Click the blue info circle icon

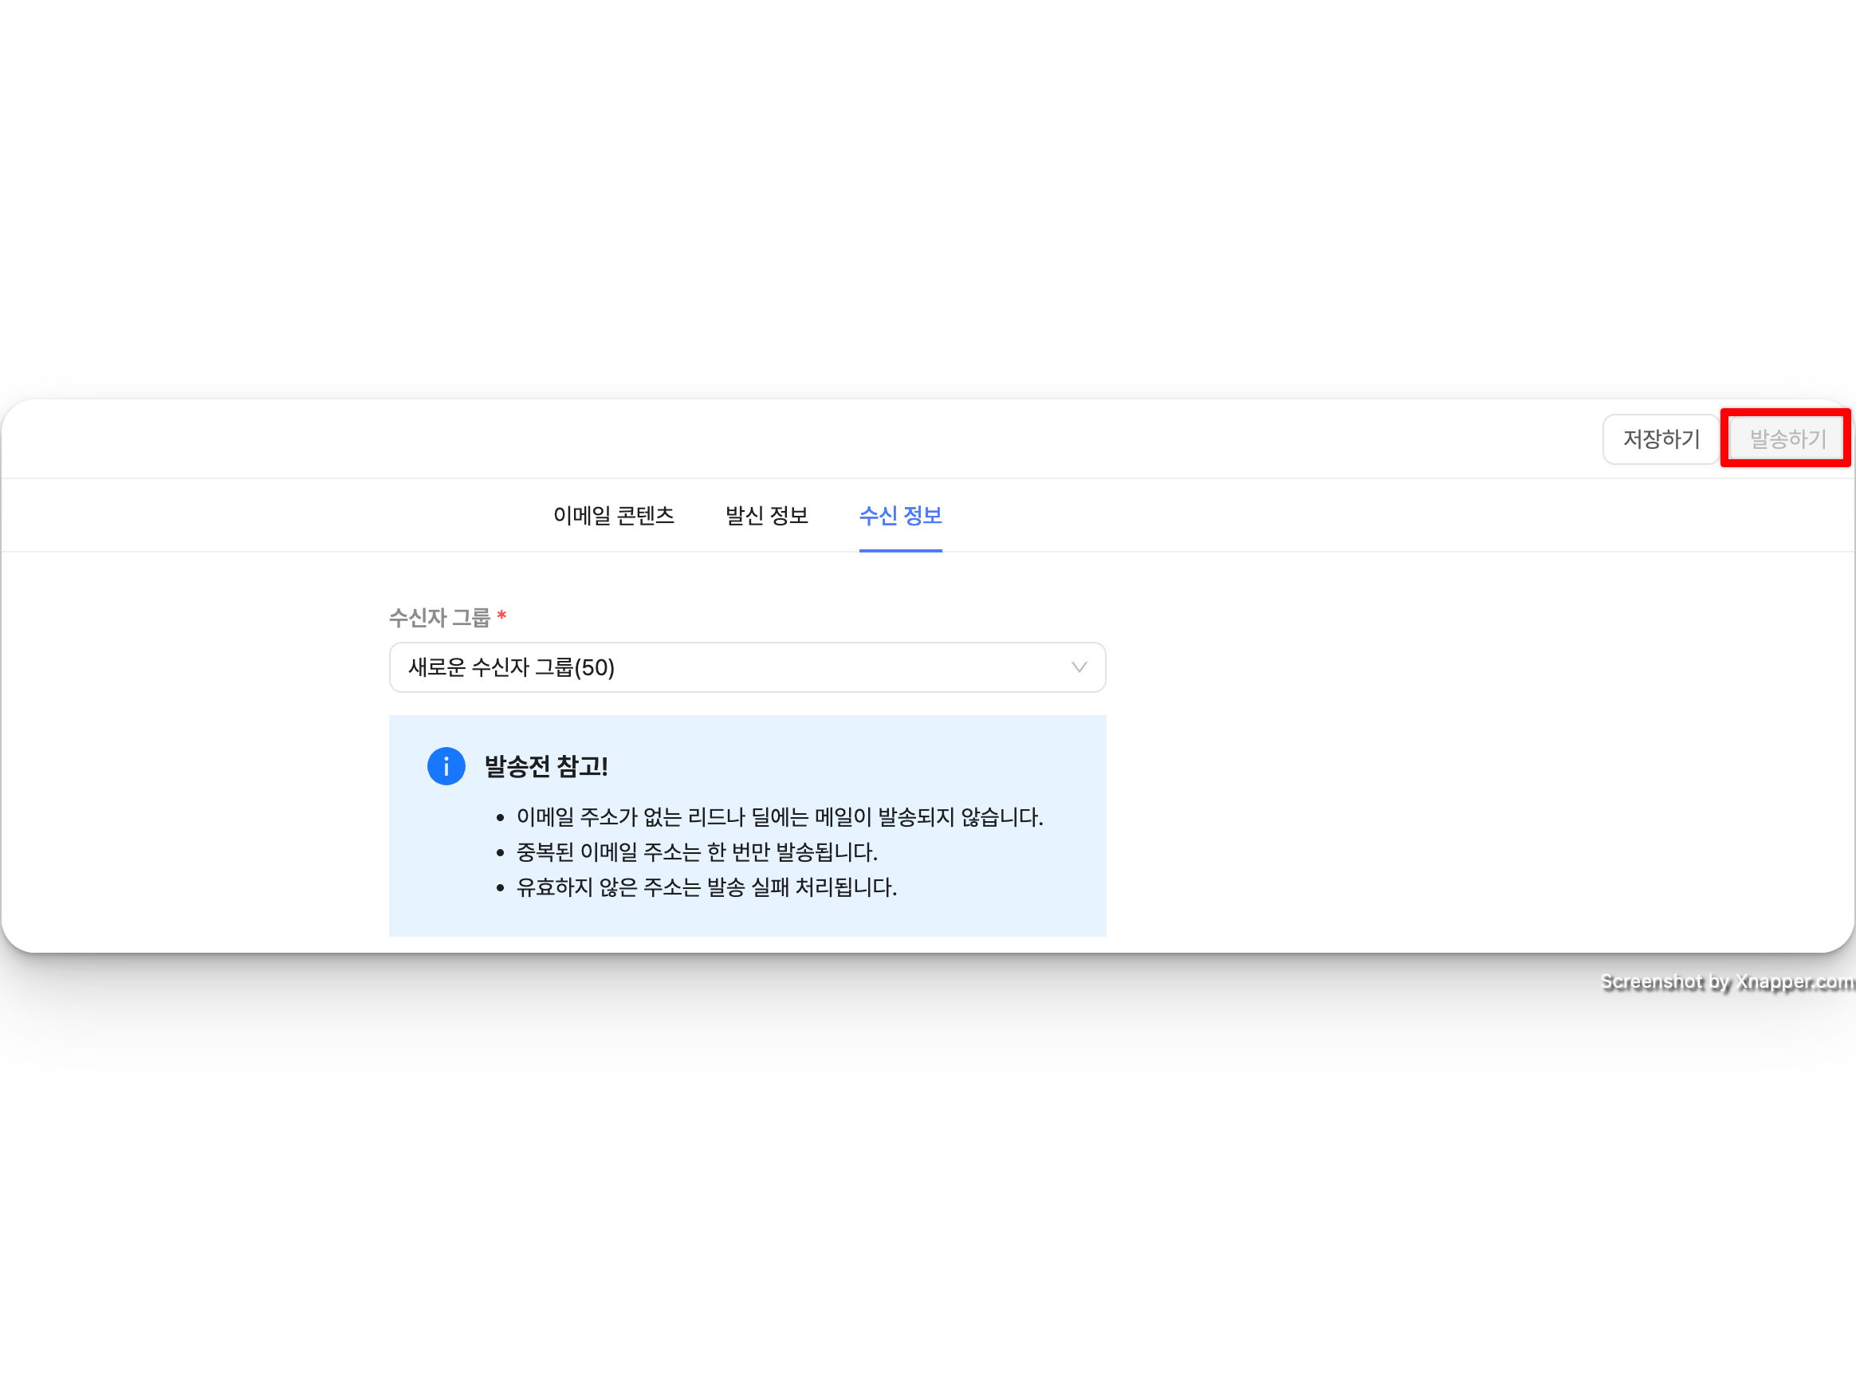pos(446,766)
